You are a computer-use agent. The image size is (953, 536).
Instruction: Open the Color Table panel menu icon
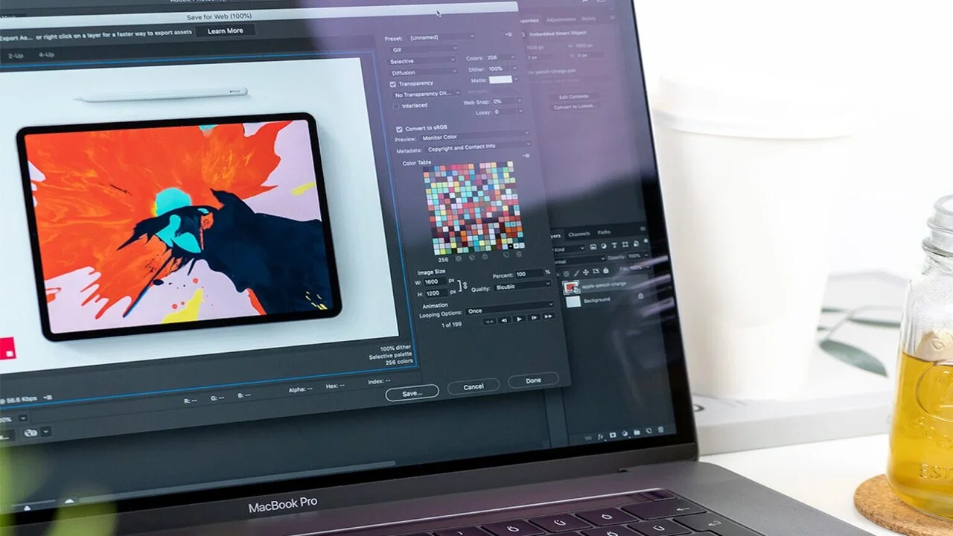click(526, 156)
